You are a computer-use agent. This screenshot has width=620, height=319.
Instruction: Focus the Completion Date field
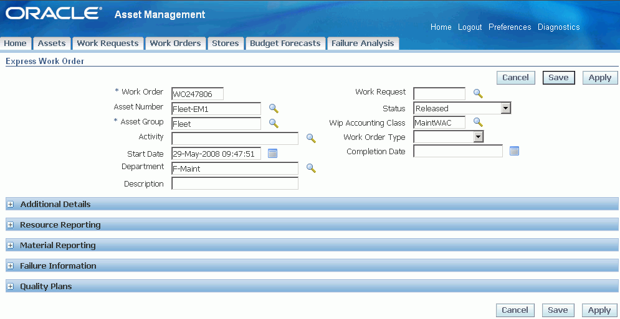pyautogui.click(x=458, y=151)
